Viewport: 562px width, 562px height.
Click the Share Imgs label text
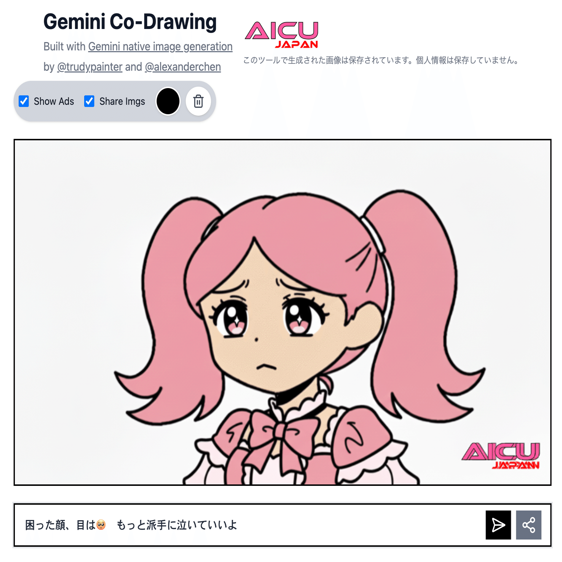pos(122,102)
